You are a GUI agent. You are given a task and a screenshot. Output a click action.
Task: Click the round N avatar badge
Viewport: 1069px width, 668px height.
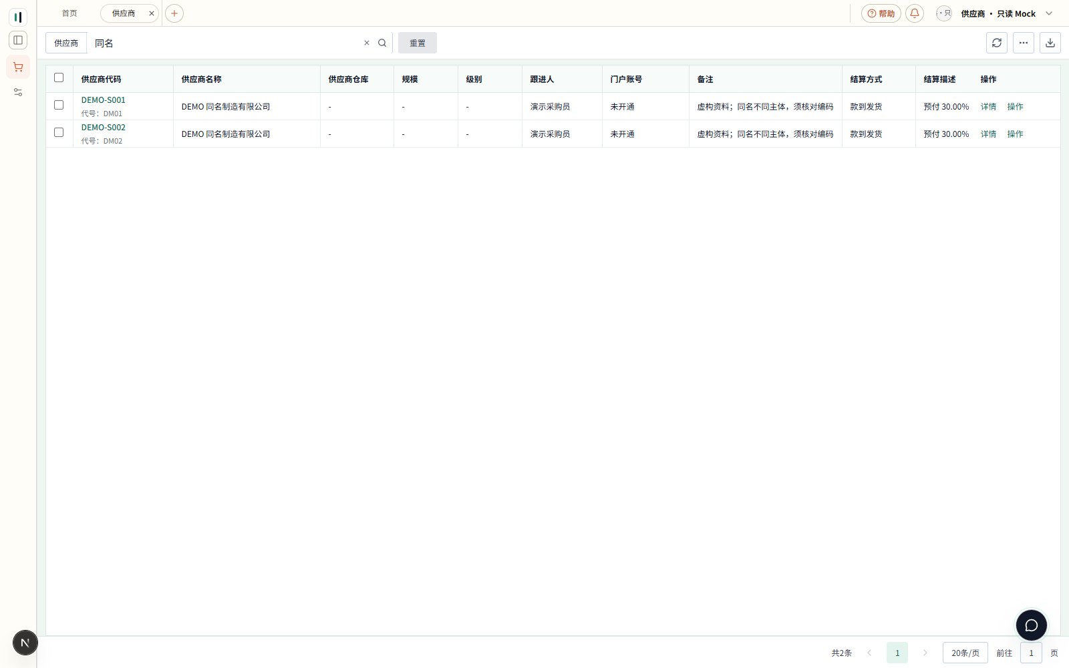pos(25,643)
